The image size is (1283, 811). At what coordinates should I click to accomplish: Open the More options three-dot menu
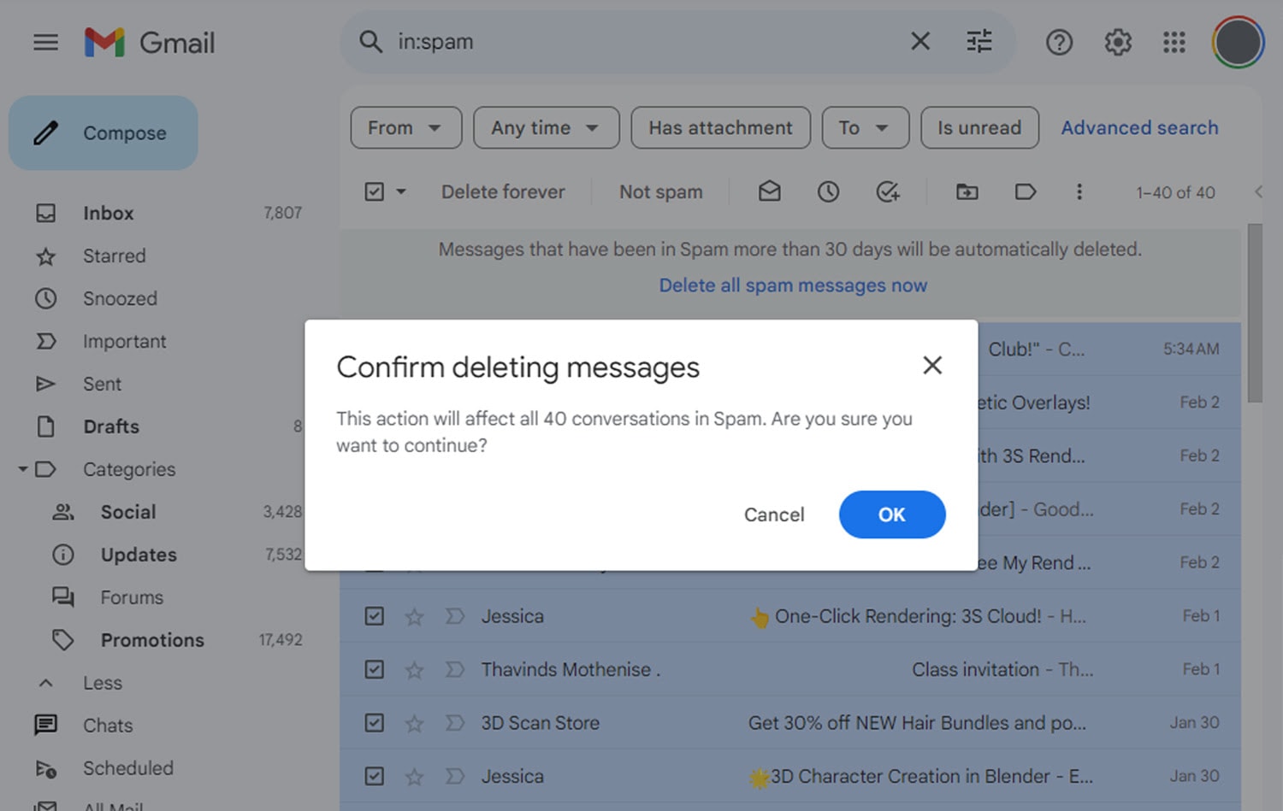point(1079,191)
